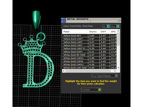Viewport: 143px width, 107px height.
Task: Select the Yellow Gold:18KY R... row
Action: point(89,48)
